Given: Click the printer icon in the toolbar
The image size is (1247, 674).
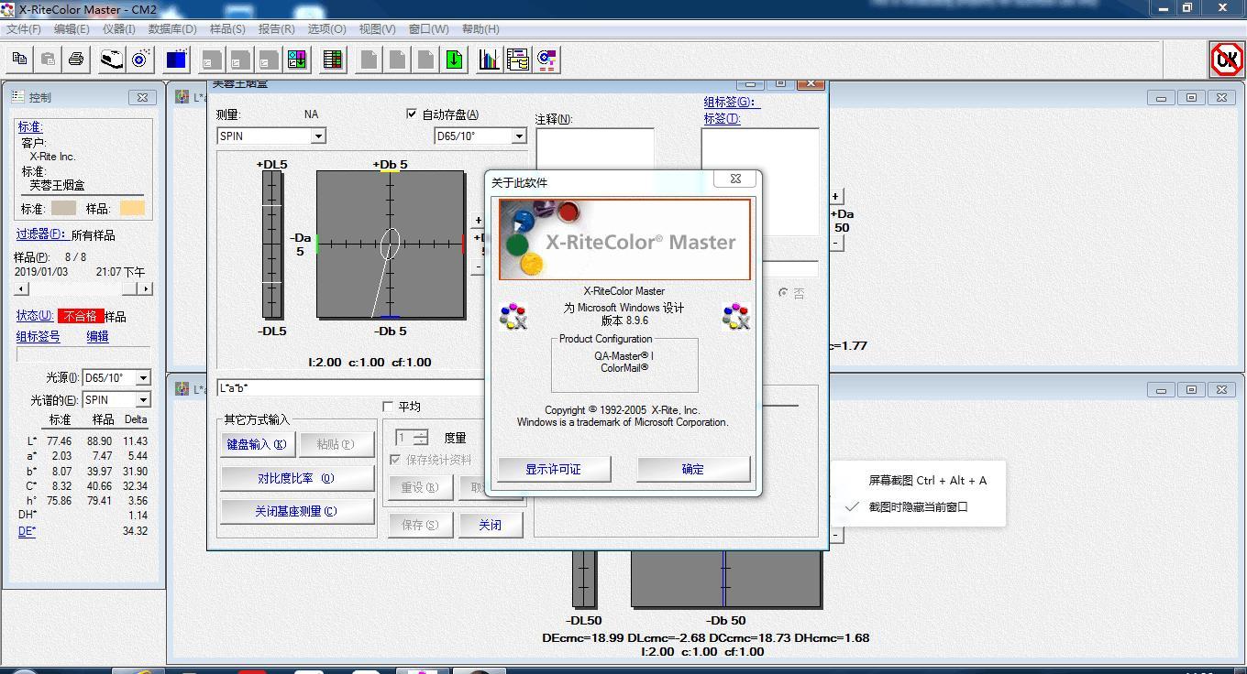Looking at the screenshot, I should tap(76, 60).
